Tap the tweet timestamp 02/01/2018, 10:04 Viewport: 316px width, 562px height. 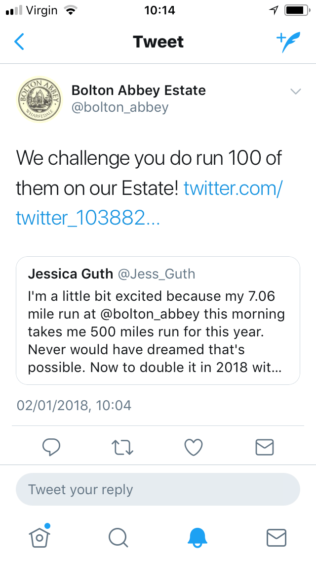pyautogui.click(x=74, y=406)
